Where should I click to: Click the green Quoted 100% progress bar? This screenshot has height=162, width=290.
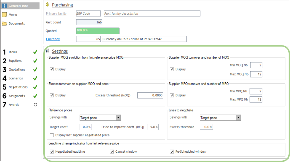(98, 31)
